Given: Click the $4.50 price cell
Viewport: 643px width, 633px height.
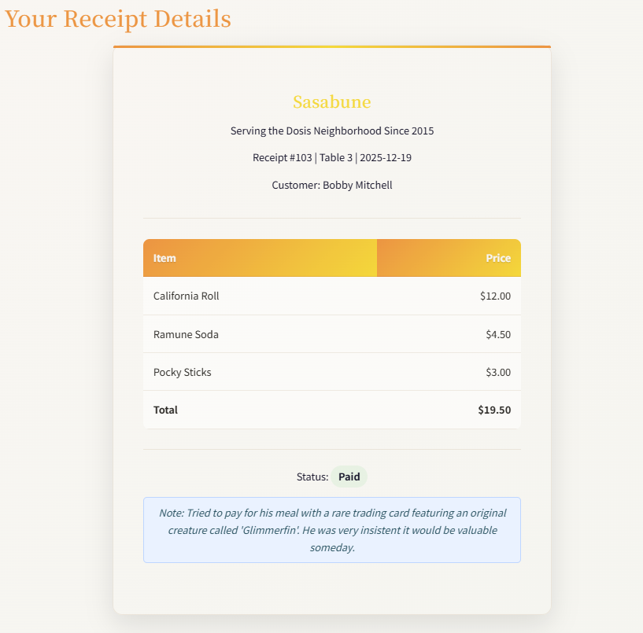Looking at the screenshot, I should pos(498,334).
